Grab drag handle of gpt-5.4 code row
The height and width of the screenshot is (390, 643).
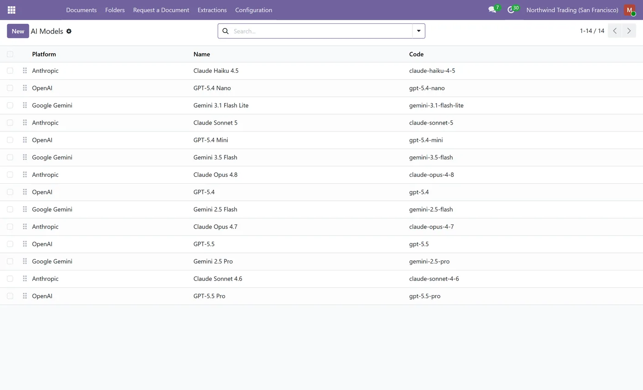point(25,192)
